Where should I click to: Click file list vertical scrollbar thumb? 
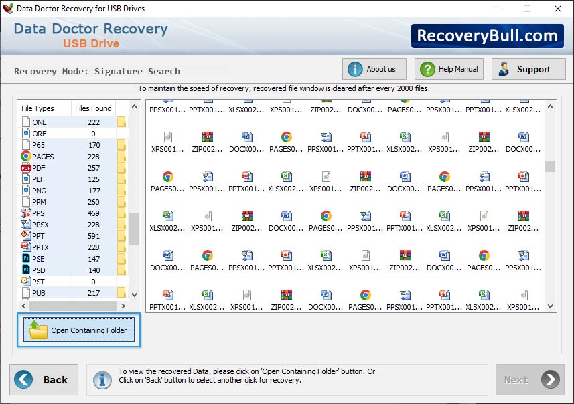coord(135,229)
